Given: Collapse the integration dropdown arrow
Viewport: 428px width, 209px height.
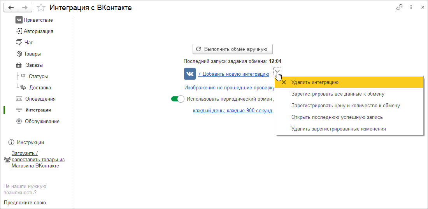Looking at the screenshot, I should pos(277,71).
